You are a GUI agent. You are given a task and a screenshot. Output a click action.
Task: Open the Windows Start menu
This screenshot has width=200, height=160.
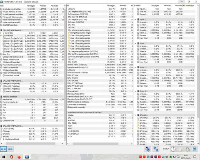[x=4, y=157]
